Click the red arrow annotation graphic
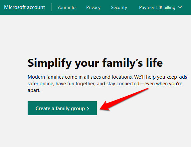Screen dimensions: 191x147 pyautogui.click(x=124, y=99)
